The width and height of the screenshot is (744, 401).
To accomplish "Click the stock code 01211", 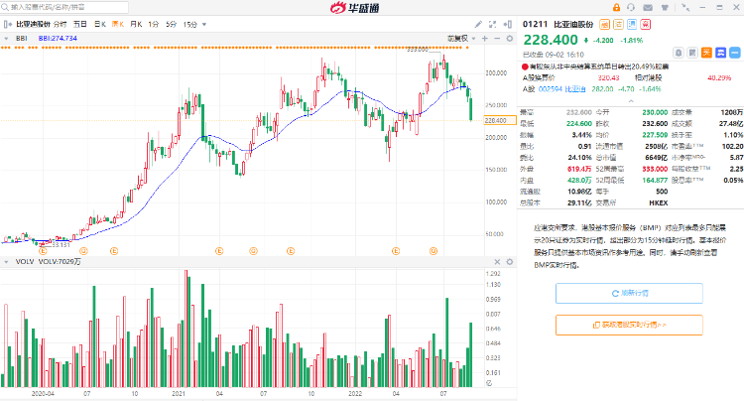I will (536, 24).
